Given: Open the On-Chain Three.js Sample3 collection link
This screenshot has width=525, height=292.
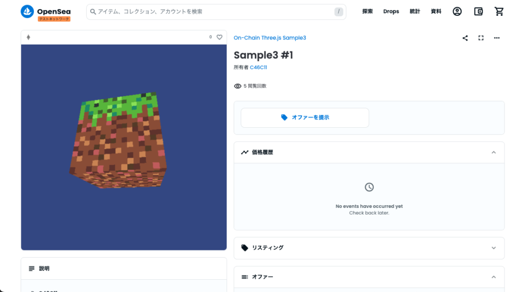Looking at the screenshot, I should (270, 38).
